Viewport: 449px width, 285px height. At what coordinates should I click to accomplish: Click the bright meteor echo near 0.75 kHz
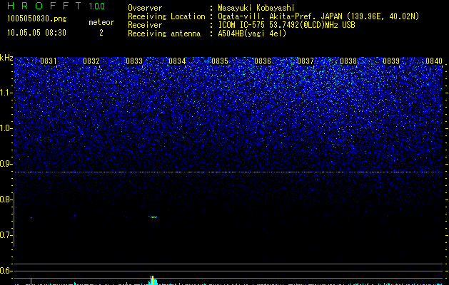point(153,217)
